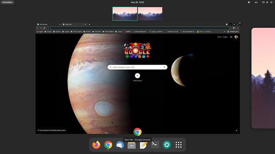Click the Chrome address bar
Image resolution: width=275 pixels, height=154 pixels.
[139, 28]
